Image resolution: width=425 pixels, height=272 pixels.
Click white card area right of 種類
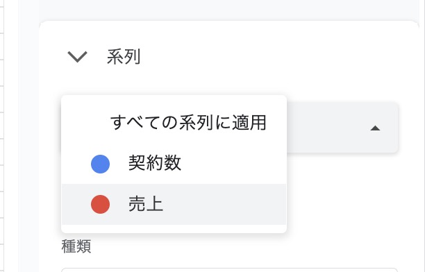click(244, 246)
